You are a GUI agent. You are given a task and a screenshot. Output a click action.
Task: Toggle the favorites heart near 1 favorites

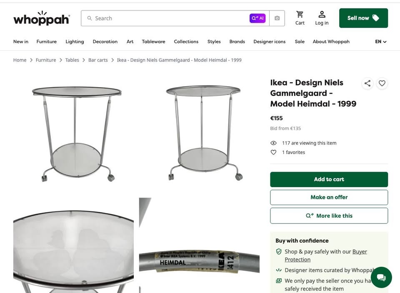[273, 152]
